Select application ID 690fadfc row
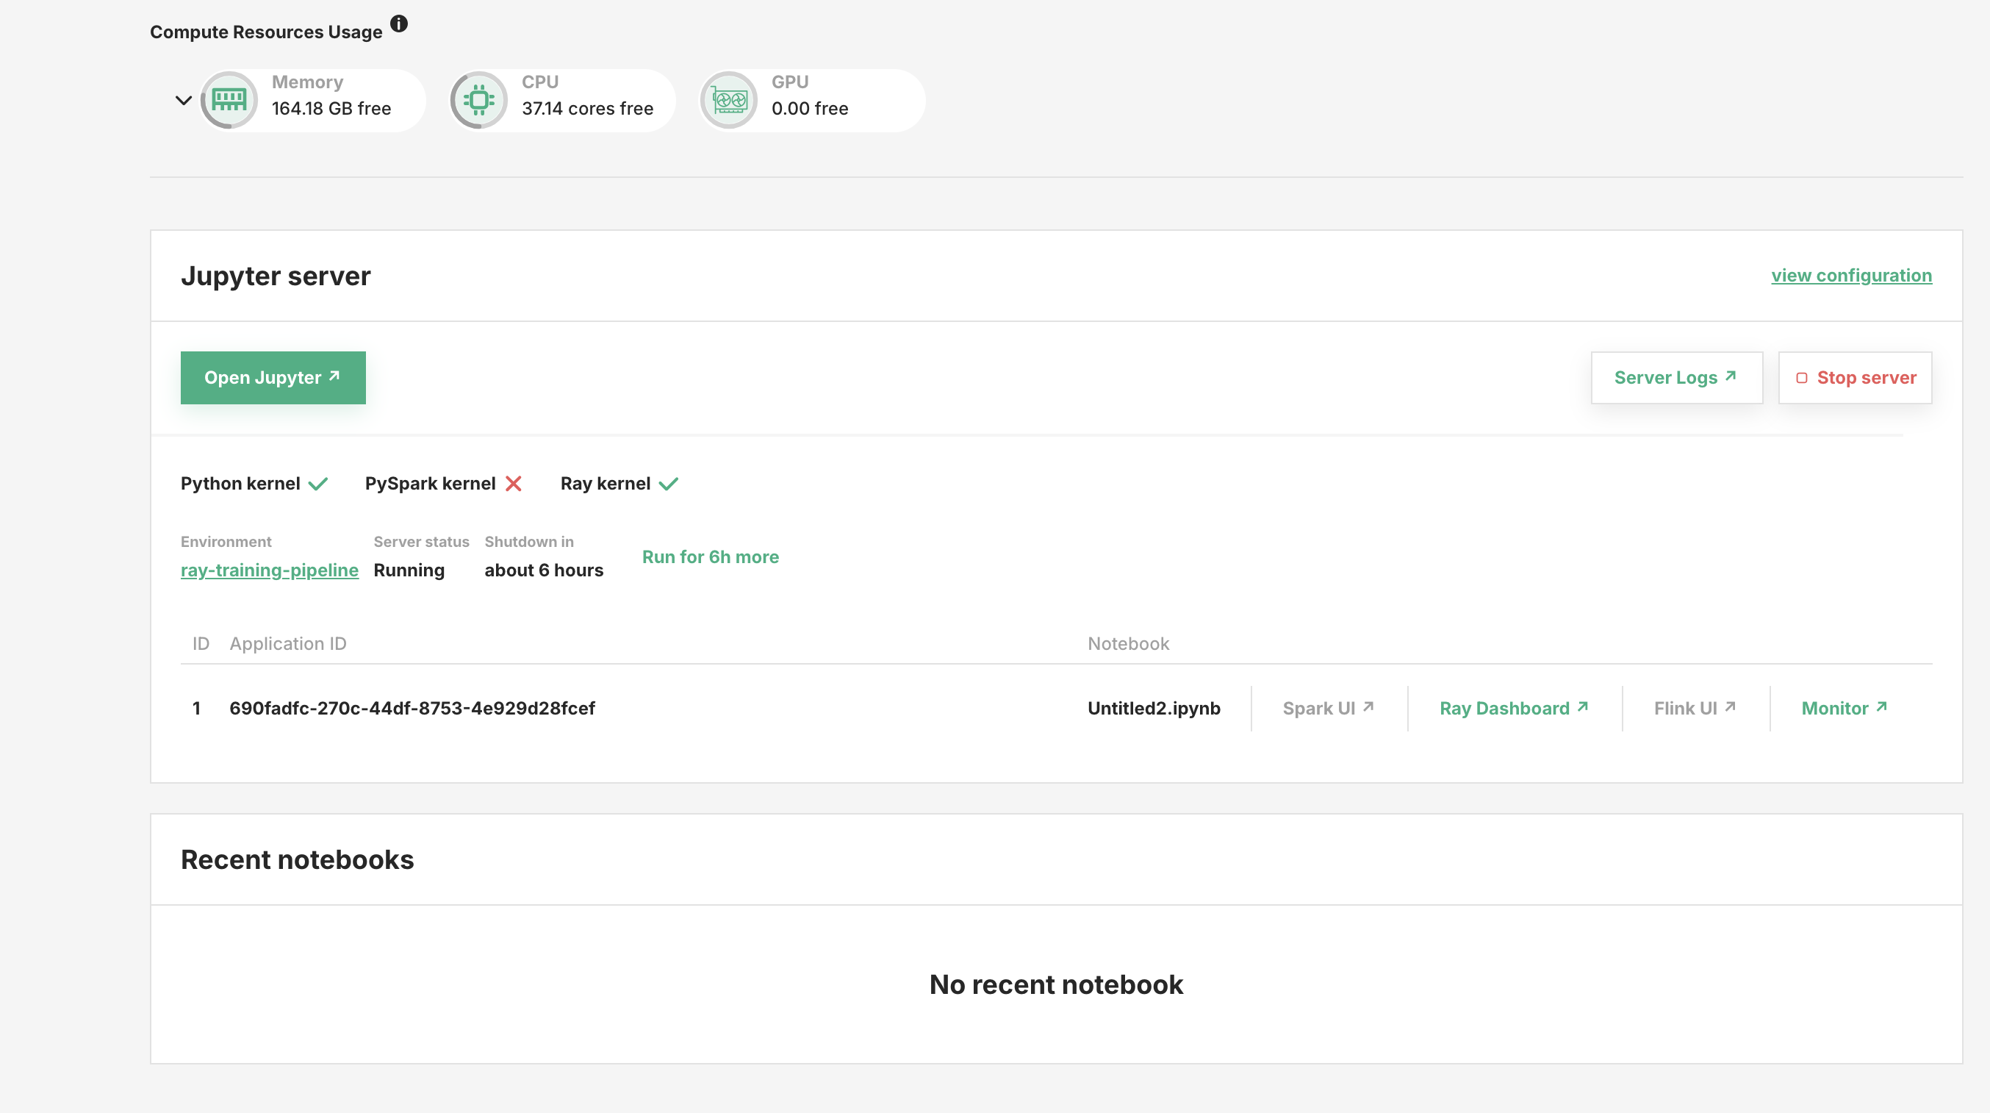Image resolution: width=1990 pixels, height=1113 pixels. [413, 708]
